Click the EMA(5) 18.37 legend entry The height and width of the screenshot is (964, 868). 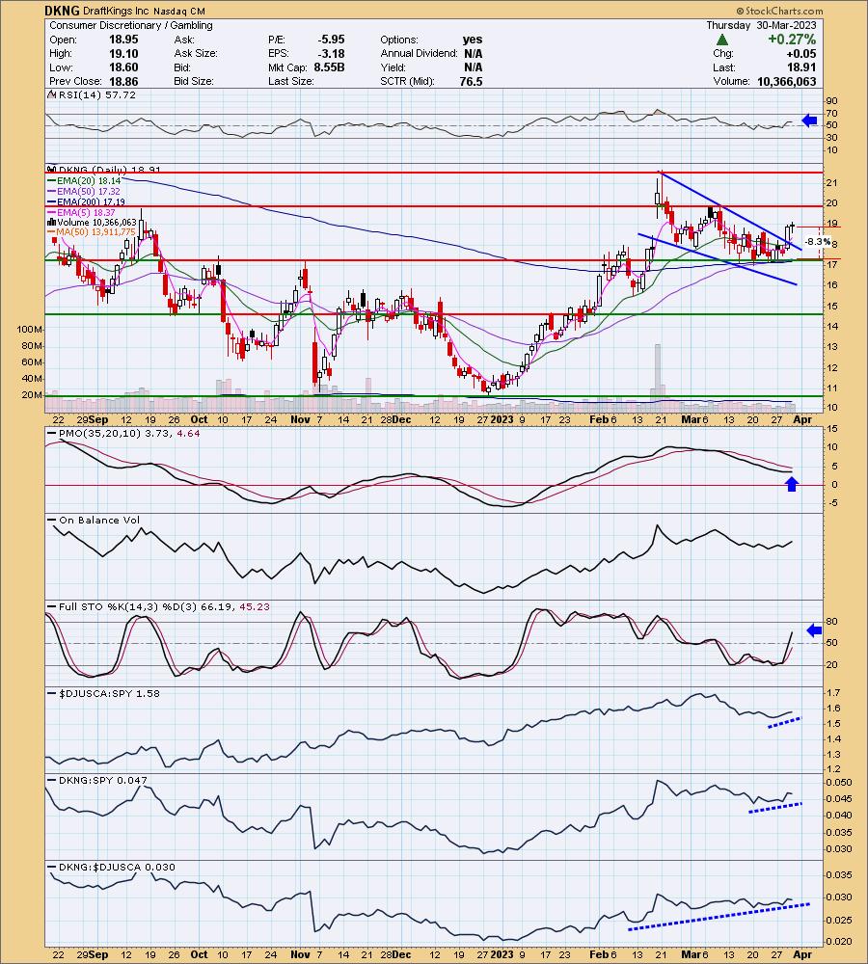(x=81, y=212)
